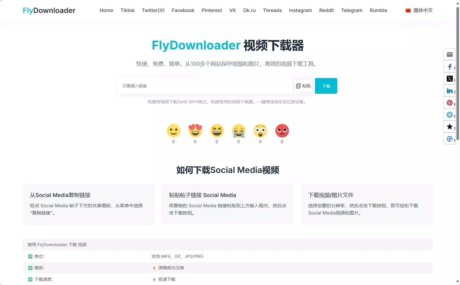Click the heart-eyes reaction emoji
Screen dimensions: 460x285
[195, 131]
